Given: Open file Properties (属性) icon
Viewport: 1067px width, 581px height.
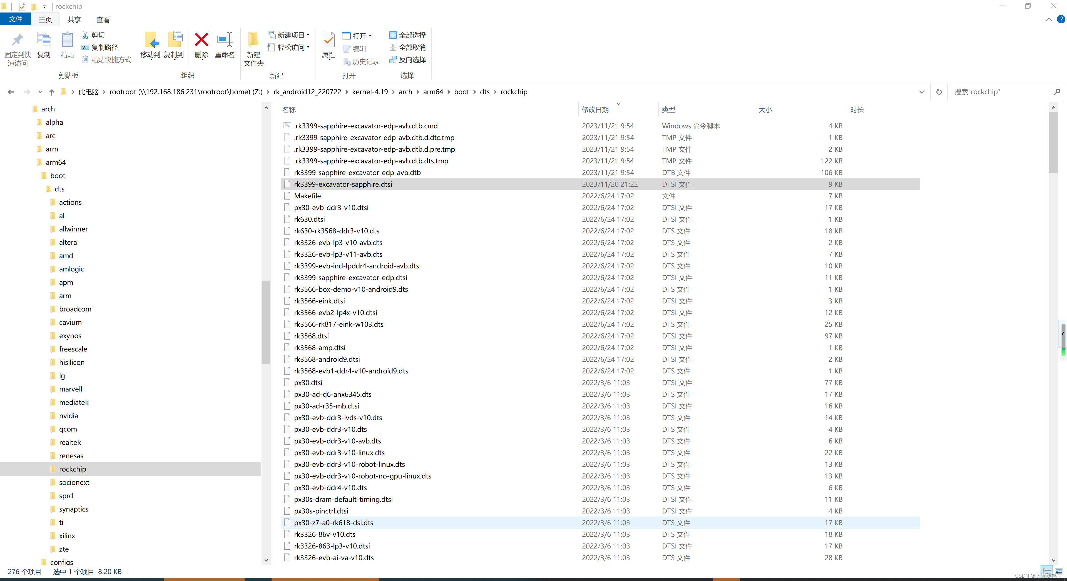Looking at the screenshot, I should pos(329,40).
